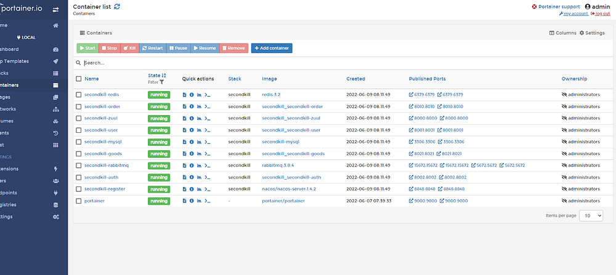Open the my account link
This screenshot has height=275, width=616.
[573, 14]
